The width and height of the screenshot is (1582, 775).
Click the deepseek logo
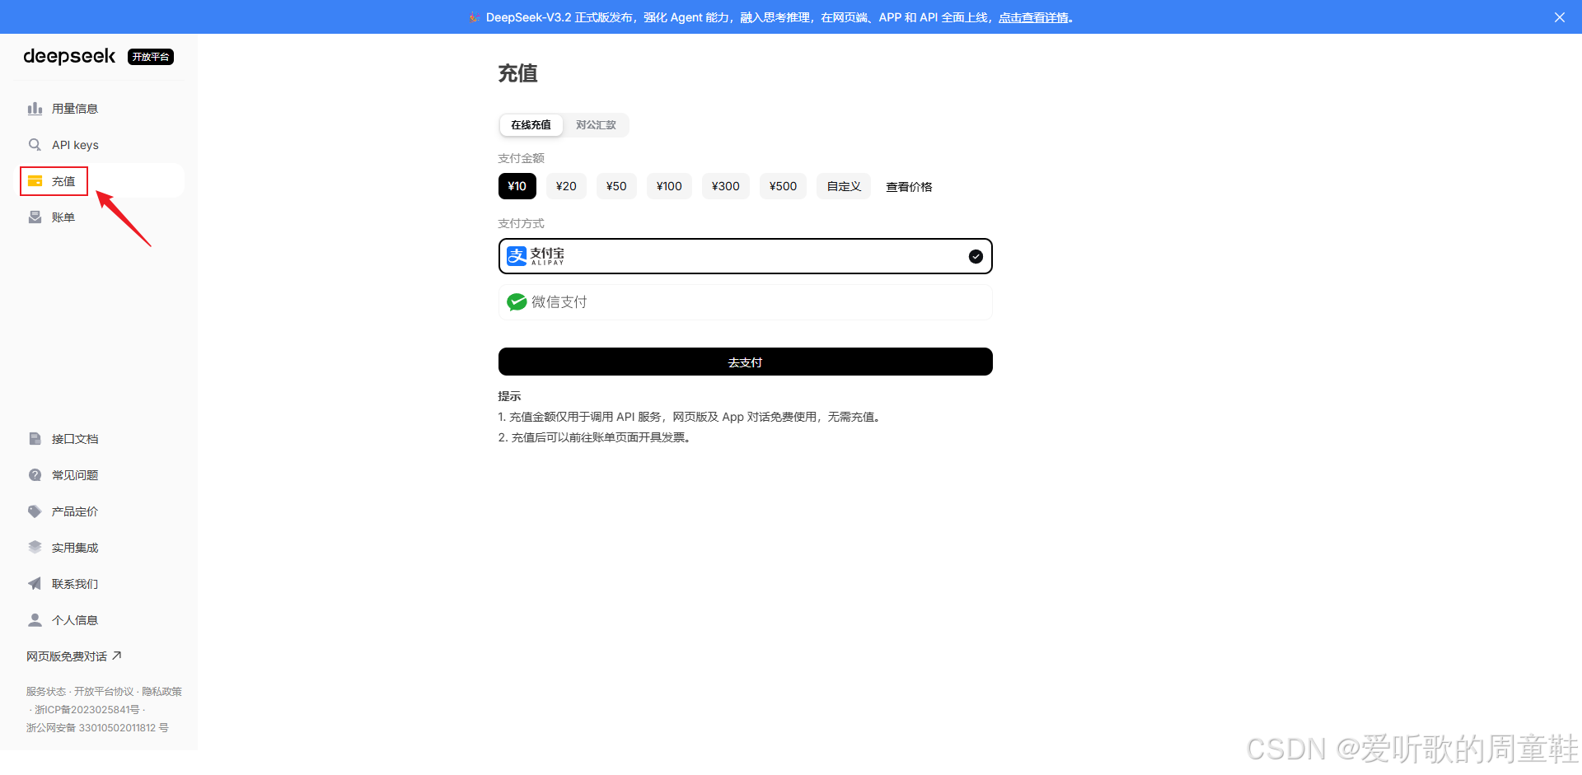69,56
